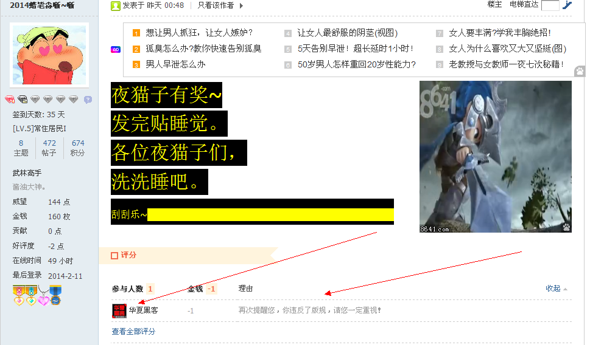Click the rating reason text 再次提醒您
The width and height of the screenshot is (590, 345).
tap(310, 310)
